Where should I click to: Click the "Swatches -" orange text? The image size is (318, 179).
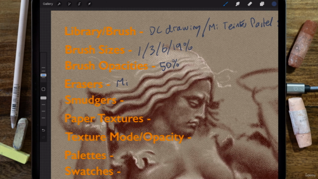[93, 171]
